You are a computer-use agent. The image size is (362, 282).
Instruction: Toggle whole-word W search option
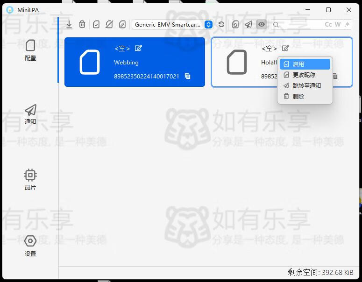pyautogui.click(x=338, y=24)
